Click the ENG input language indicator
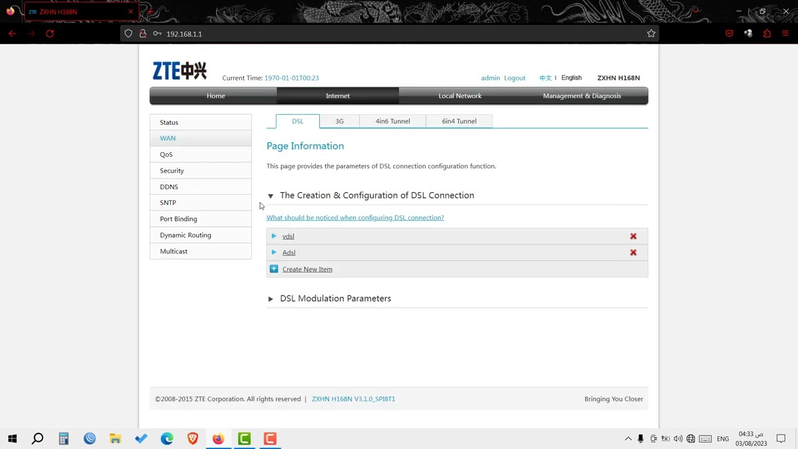Screen dimensions: 798x449 [723, 439]
